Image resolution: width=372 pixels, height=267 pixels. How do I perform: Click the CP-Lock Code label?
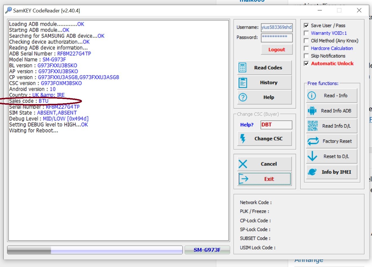tap(255, 221)
